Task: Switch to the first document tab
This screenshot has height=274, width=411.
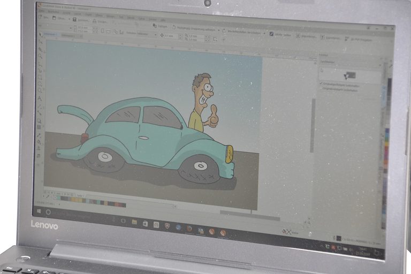Action: (x=50, y=34)
